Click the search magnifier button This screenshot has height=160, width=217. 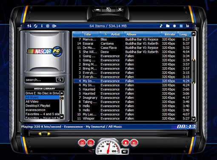pos(60,80)
